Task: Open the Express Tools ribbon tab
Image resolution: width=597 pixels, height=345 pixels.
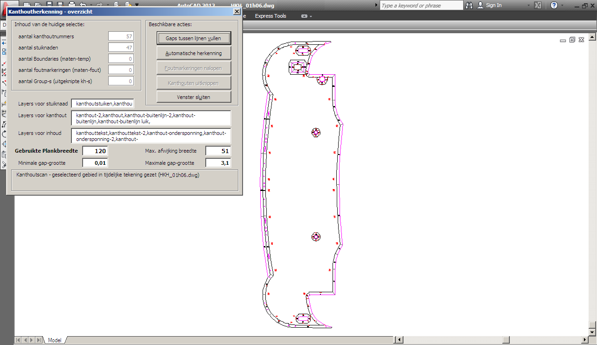Action: (271, 16)
